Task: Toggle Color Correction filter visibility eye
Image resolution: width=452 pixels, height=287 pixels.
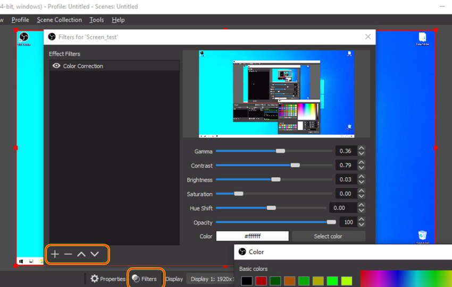Action: pyautogui.click(x=56, y=66)
